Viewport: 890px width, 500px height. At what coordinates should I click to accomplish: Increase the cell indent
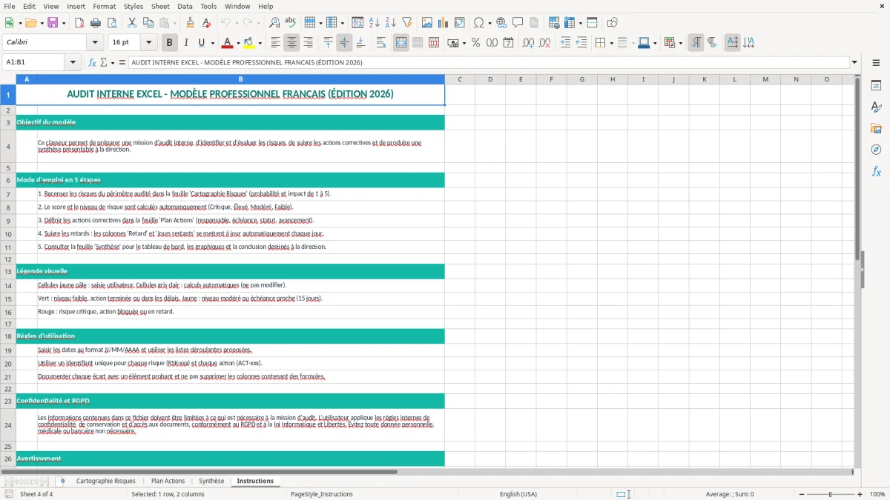pyautogui.click(x=565, y=43)
